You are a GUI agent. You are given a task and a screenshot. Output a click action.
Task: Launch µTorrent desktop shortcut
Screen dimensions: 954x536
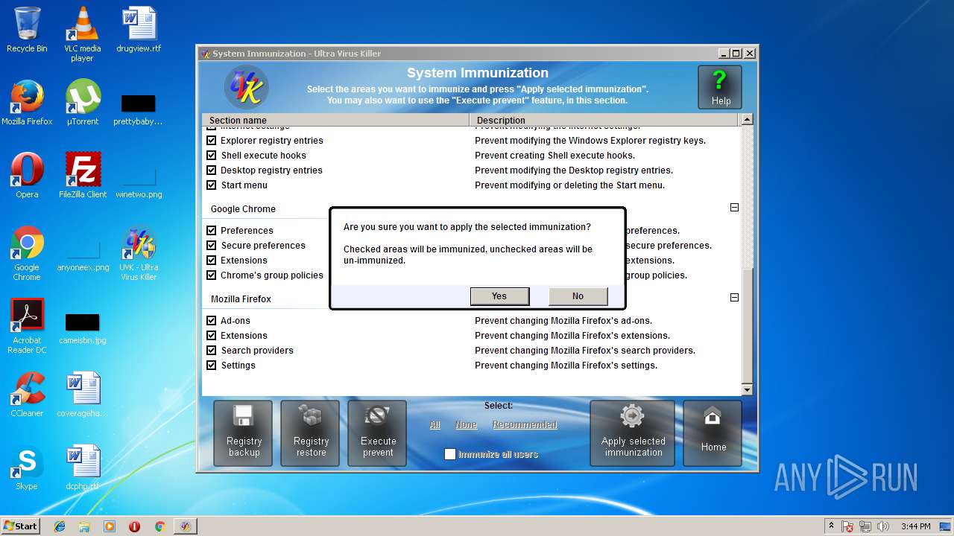pyautogui.click(x=83, y=103)
